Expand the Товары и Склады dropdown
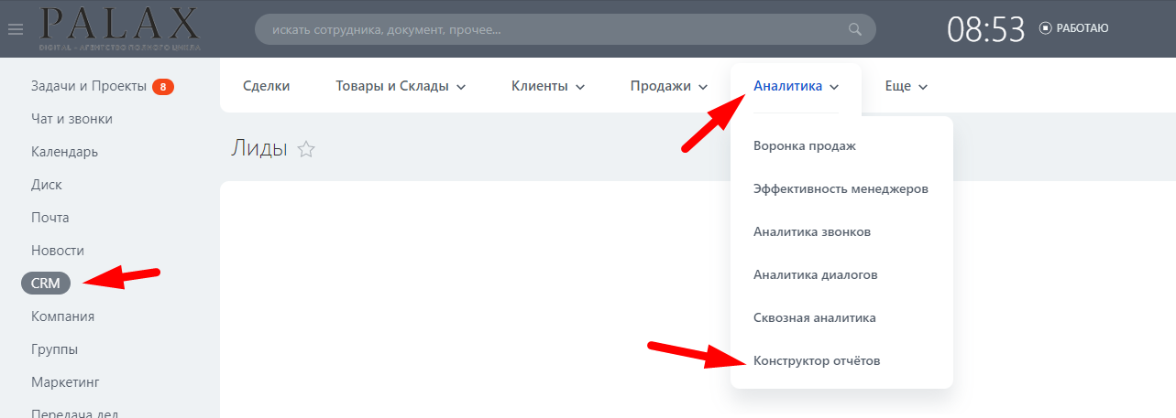Viewport: 1176px width, 418px height. pos(401,86)
